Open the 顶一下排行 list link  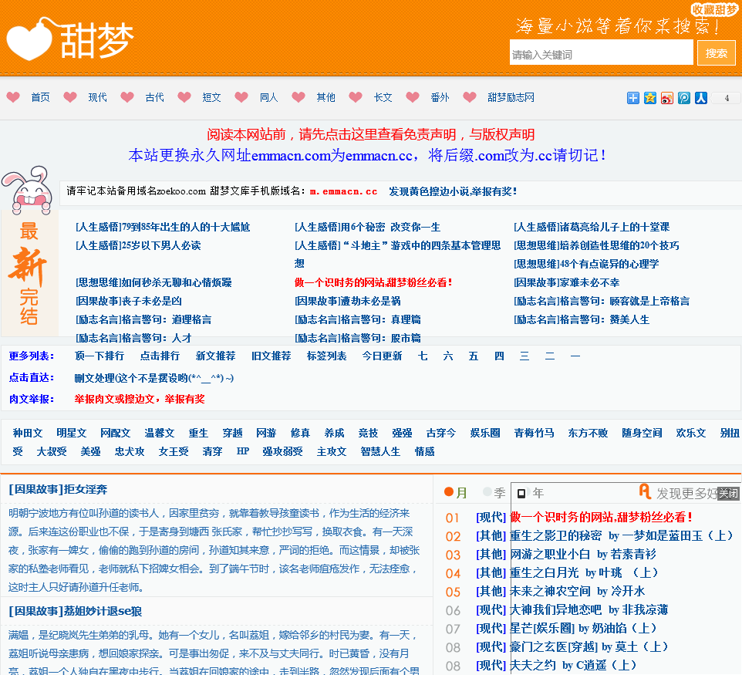[99, 356]
